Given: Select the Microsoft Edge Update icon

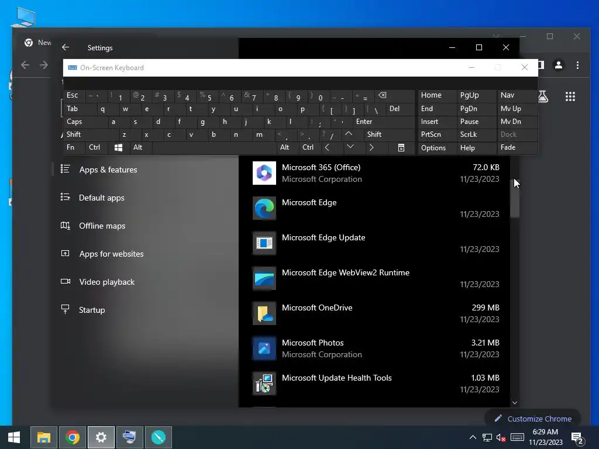Looking at the screenshot, I should (264, 243).
